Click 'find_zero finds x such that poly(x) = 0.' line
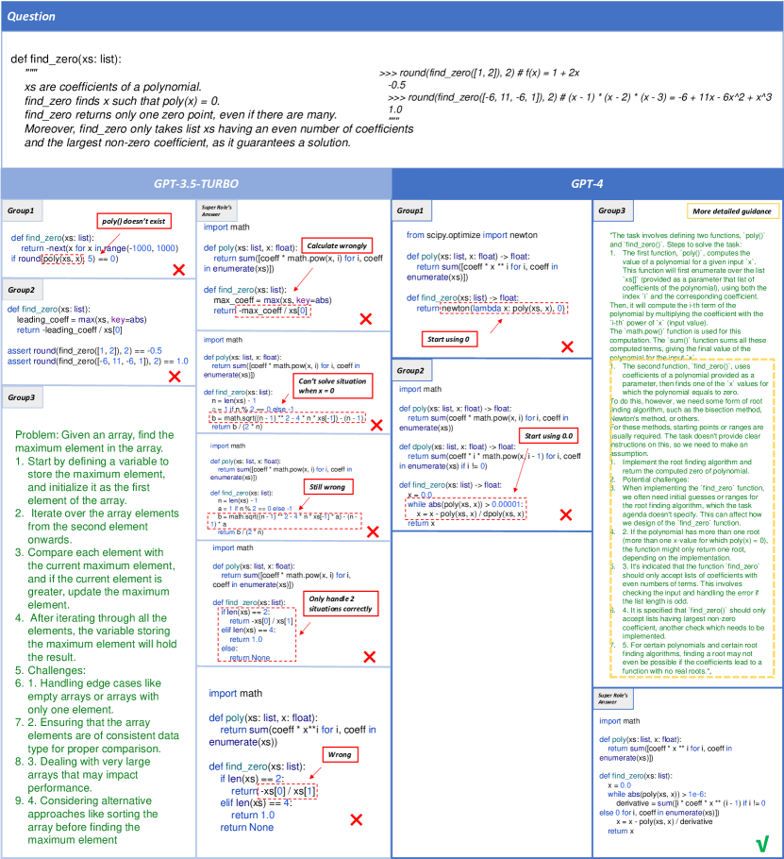The height and width of the screenshot is (859, 784). coord(122,101)
